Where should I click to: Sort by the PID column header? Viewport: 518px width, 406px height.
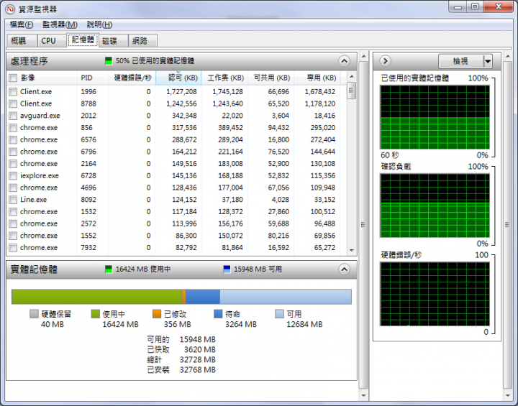click(x=93, y=78)
